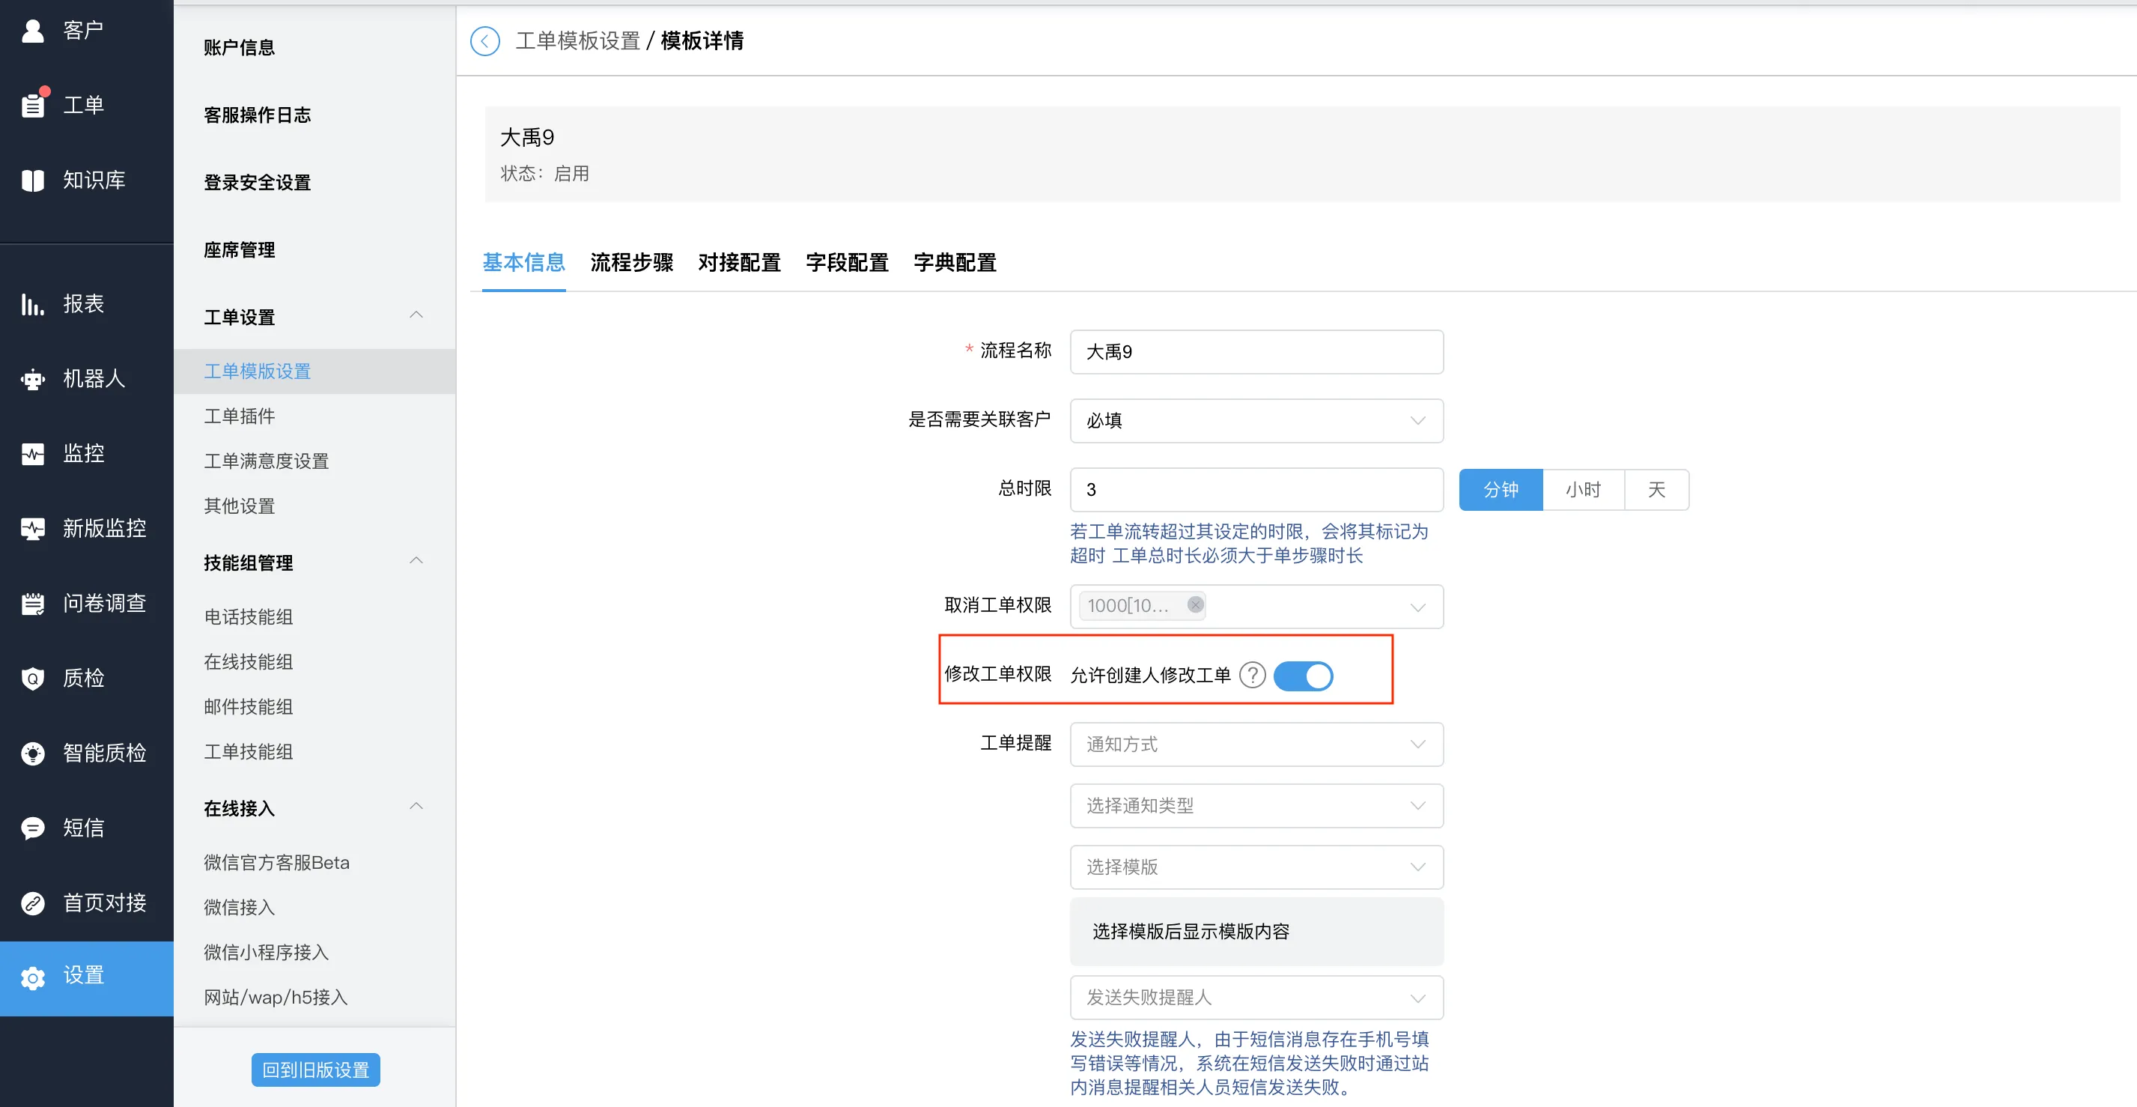Open the 新版监控 monitor icon

tap(32, 529)
